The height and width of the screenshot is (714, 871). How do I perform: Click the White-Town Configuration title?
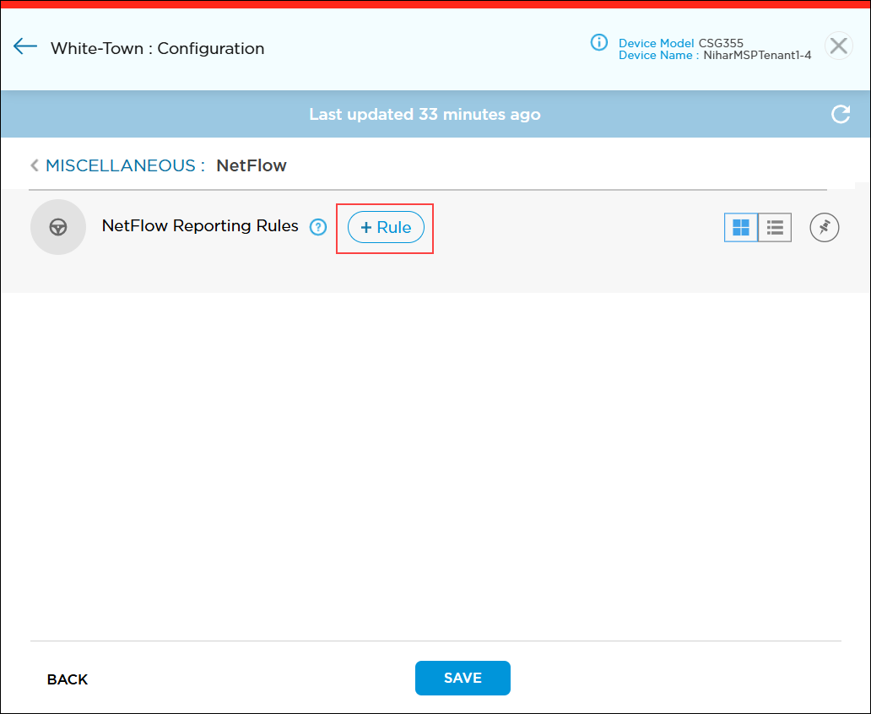pyautogui.click(x=157, y=49)
